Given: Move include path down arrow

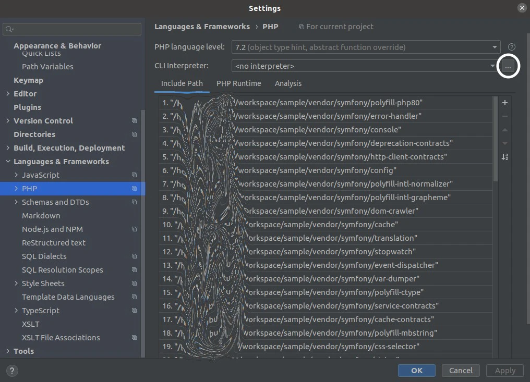Looking at the screenshot, I should [x=504, y=143].
